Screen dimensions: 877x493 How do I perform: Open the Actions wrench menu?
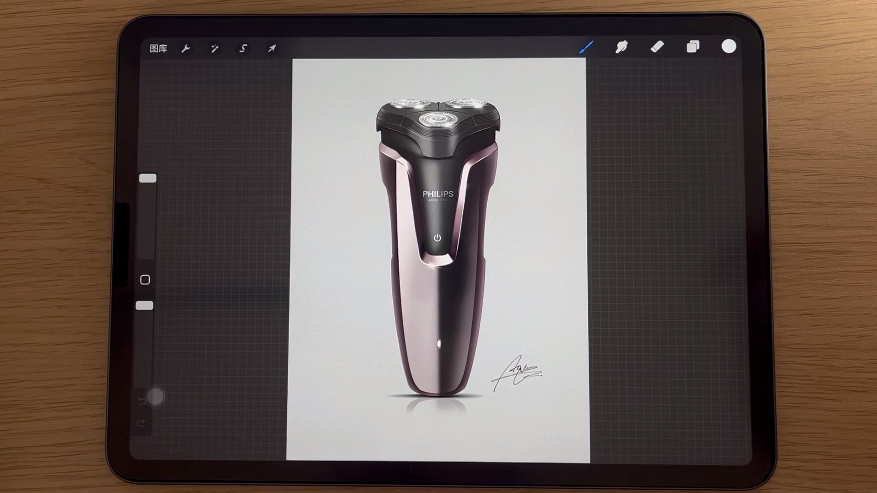pos(186,48)
